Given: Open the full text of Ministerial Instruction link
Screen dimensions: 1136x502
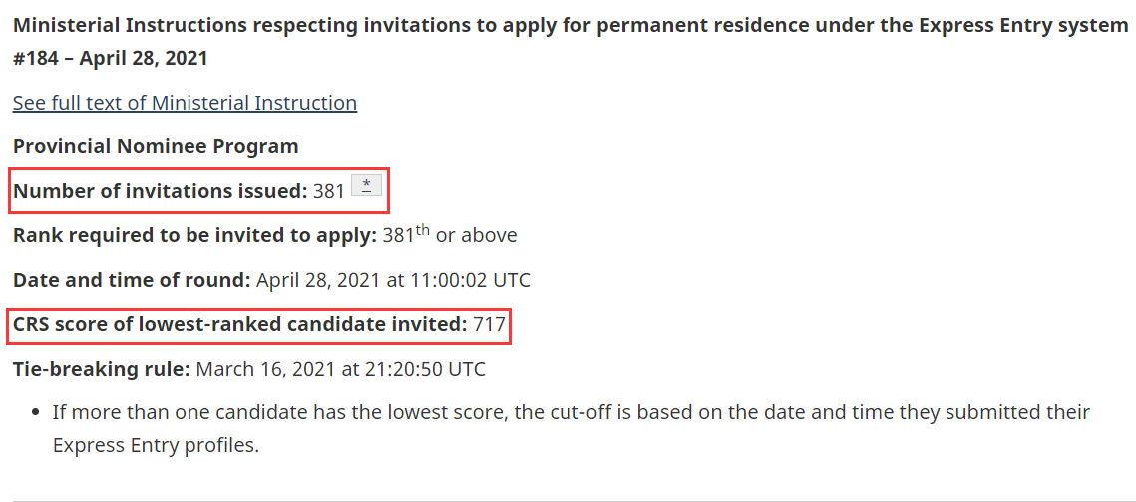Looking at the screenshot, I should coord(185,103).
